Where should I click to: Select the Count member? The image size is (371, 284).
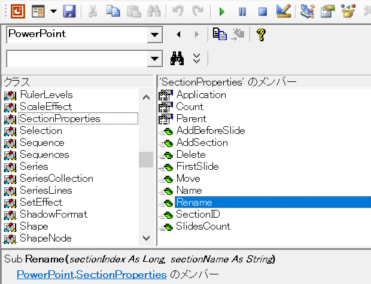[x=190, y=106]
